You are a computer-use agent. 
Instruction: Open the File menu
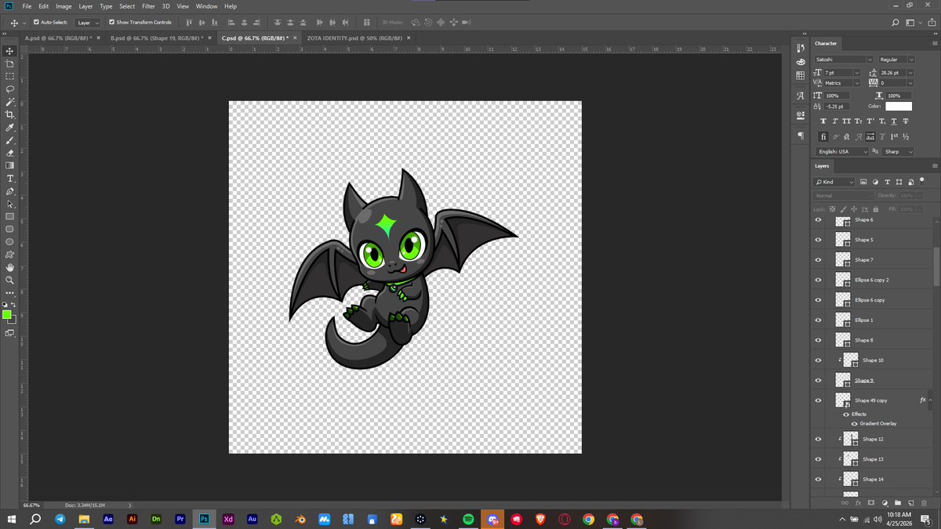click(x=27, y=6)
